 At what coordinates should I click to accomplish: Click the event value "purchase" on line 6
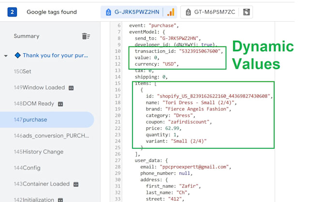(x=163, y=25)
